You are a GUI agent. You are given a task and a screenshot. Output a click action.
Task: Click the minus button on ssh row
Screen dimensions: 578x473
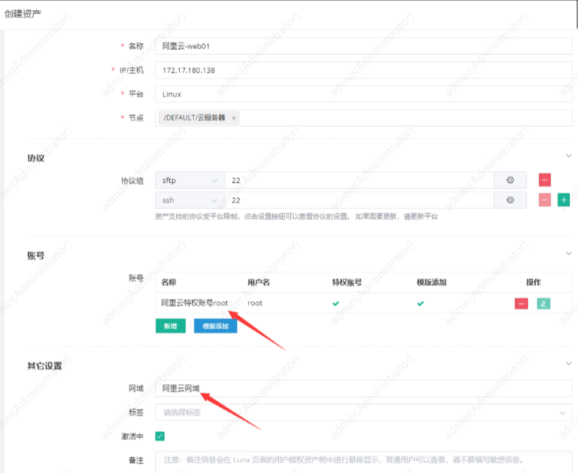click(544, 199)
